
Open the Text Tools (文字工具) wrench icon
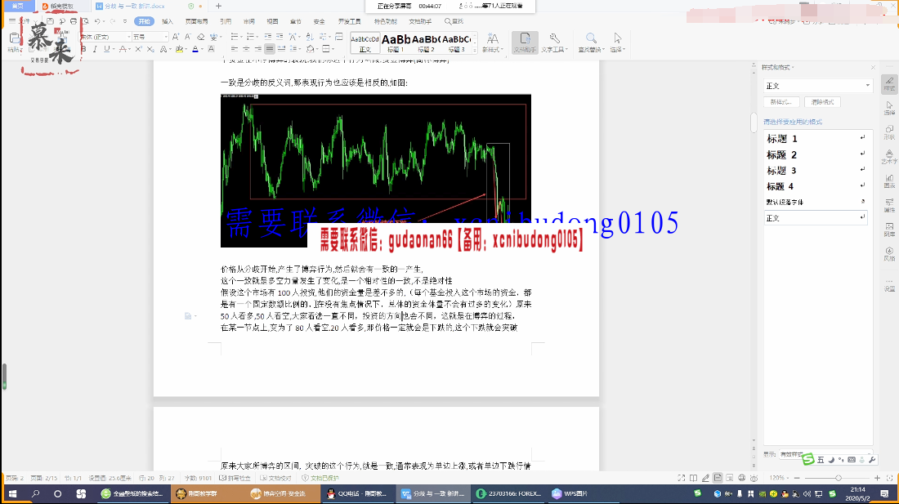pyautogui.click(x=554, y=42)
